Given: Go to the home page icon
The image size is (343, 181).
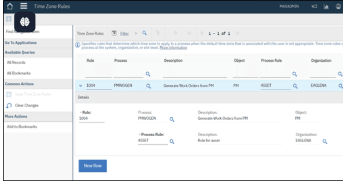Looking at the screenshot, I should click(x=10, y=6).
